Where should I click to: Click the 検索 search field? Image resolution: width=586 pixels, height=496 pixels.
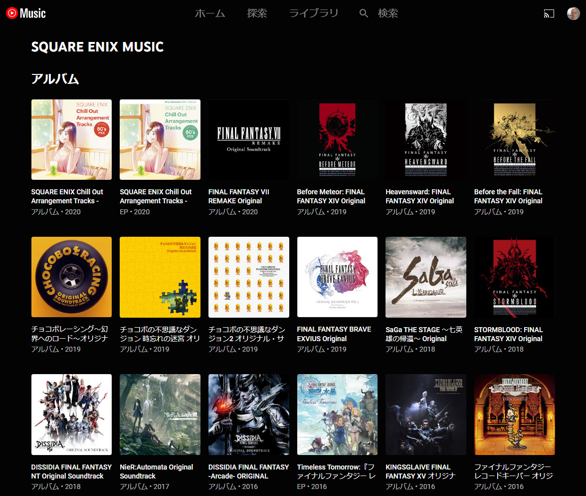(x=388, y=13)
